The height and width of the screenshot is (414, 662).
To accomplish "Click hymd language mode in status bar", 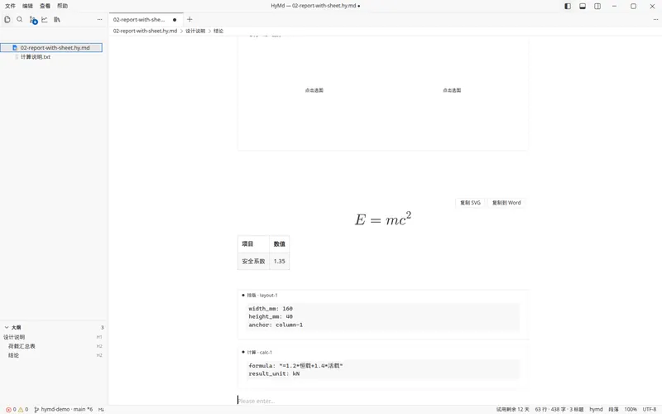I will 596,409.
